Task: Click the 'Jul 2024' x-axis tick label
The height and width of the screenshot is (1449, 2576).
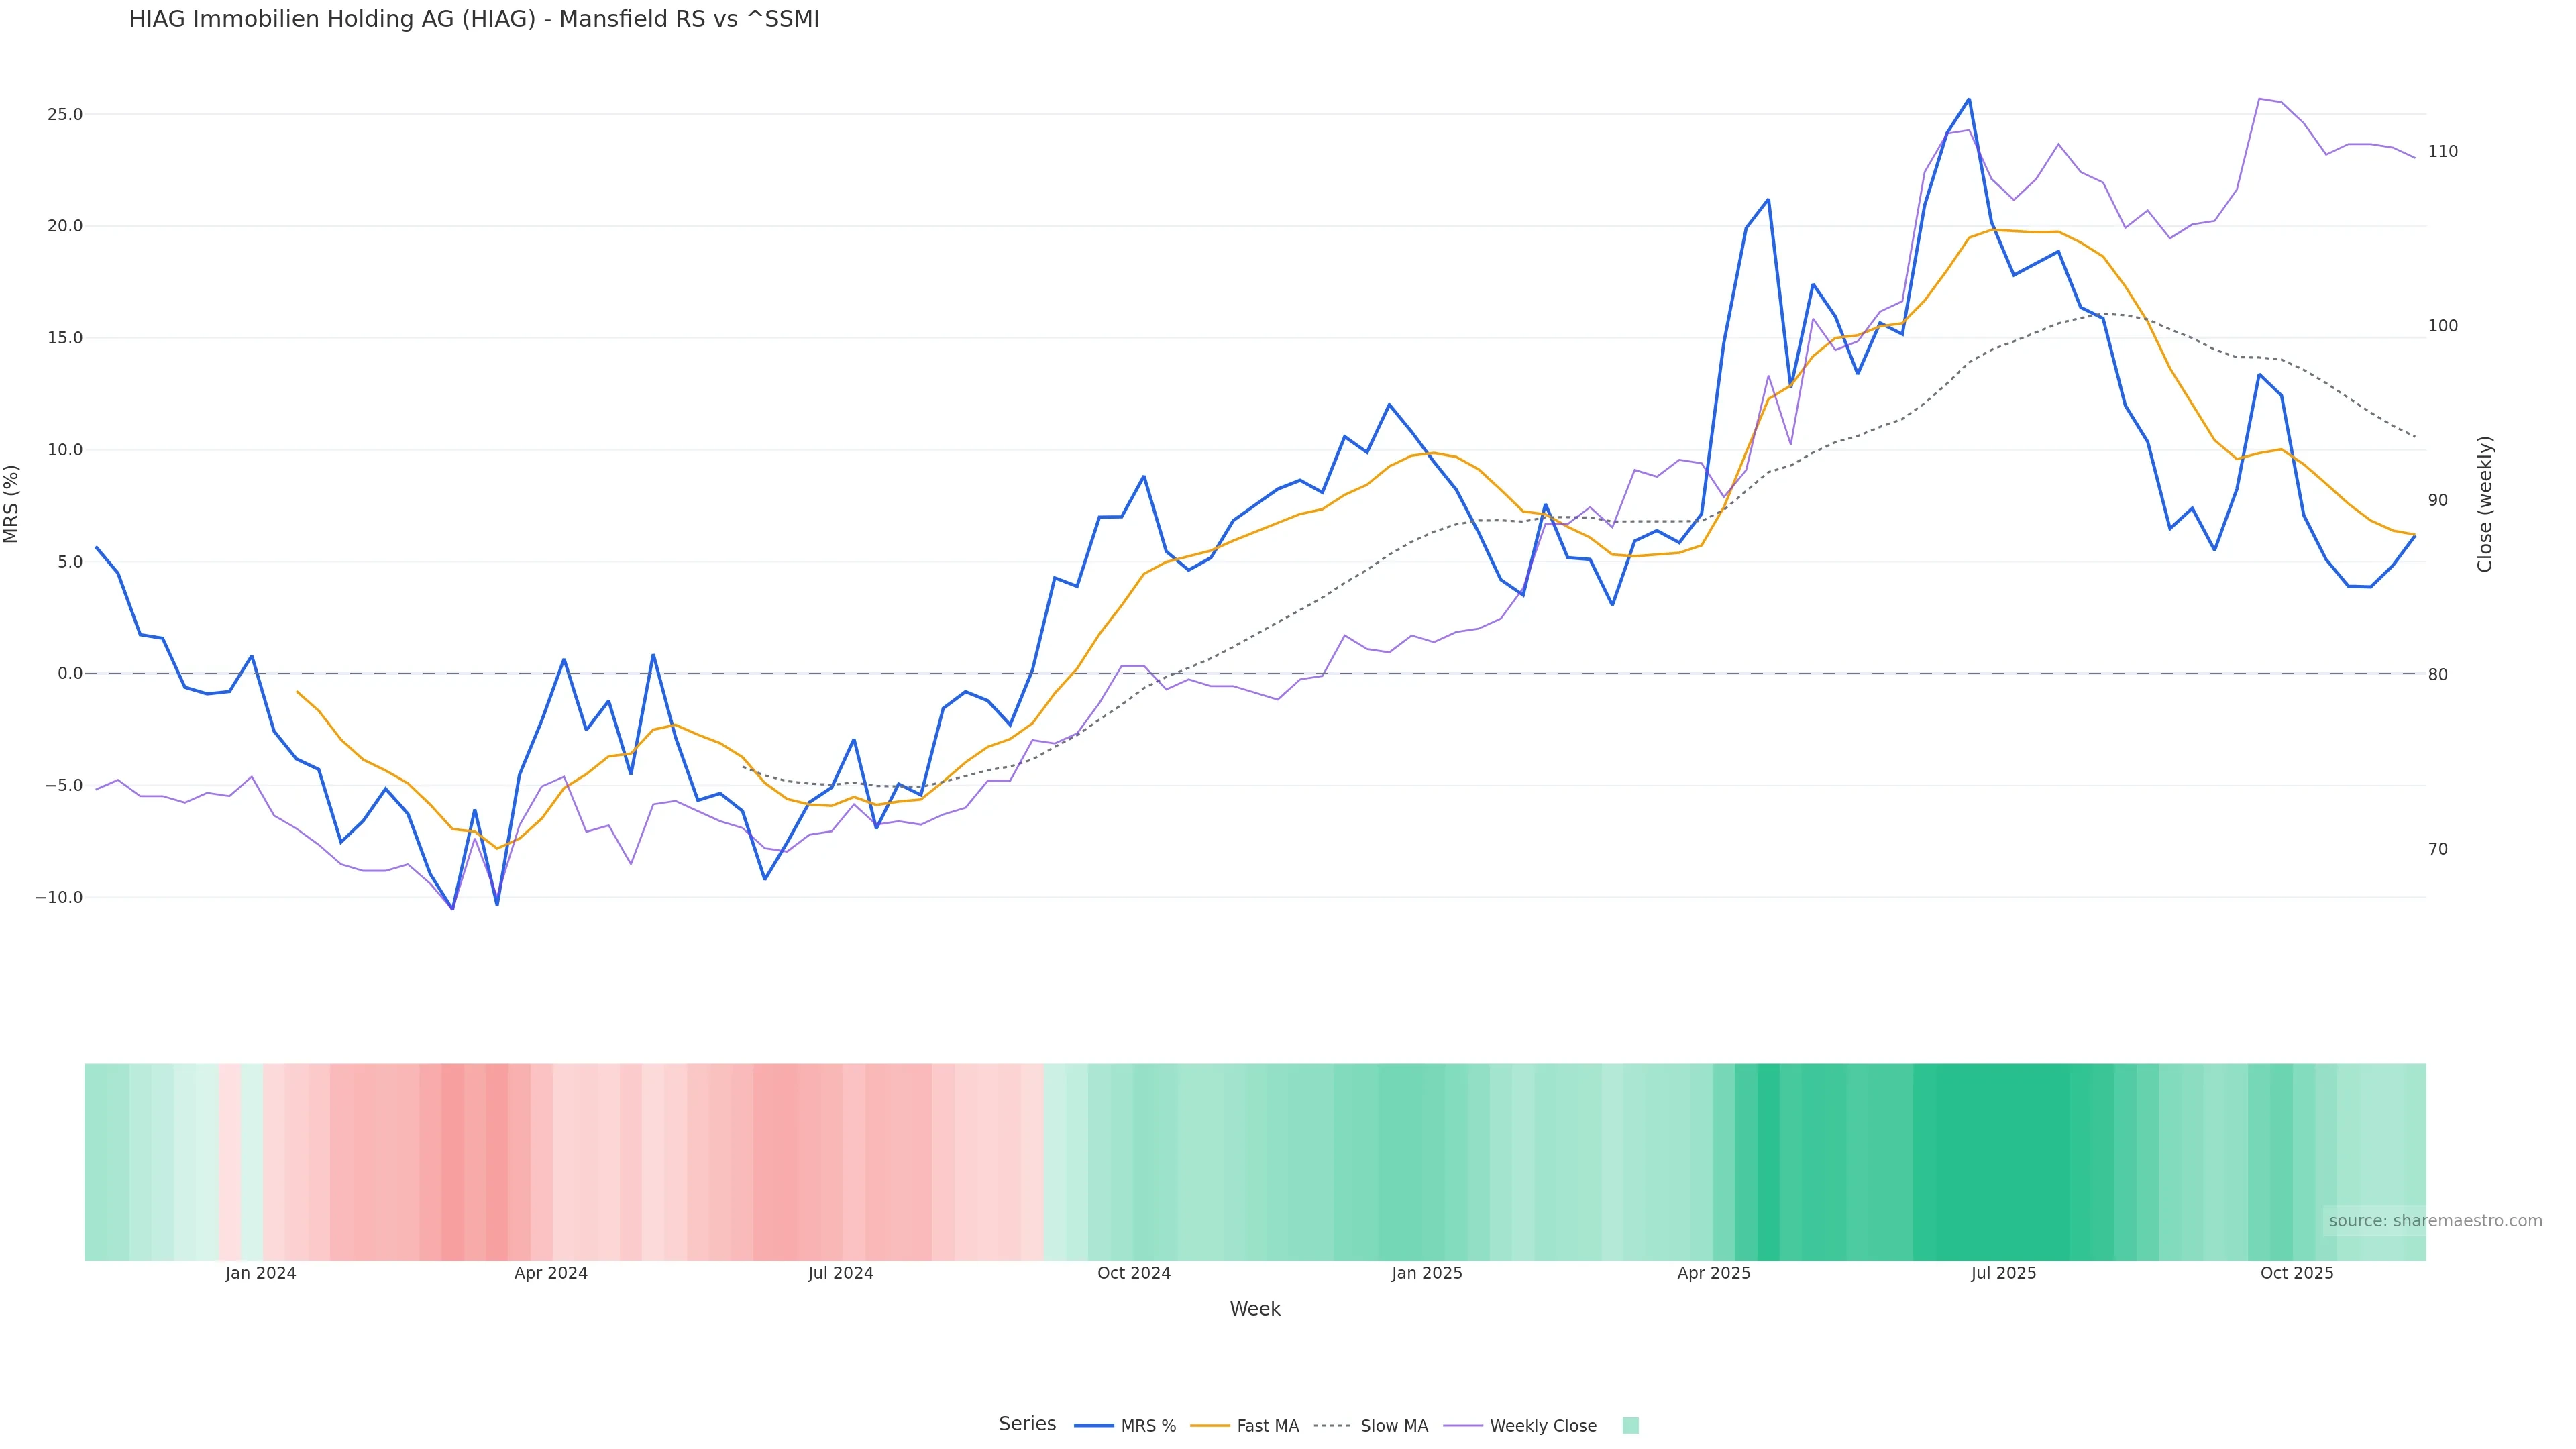Action: point(841,1273)
